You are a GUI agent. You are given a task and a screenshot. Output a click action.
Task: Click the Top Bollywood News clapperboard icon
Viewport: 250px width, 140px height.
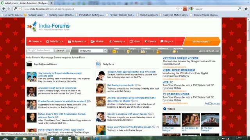[x=29, y=65]
